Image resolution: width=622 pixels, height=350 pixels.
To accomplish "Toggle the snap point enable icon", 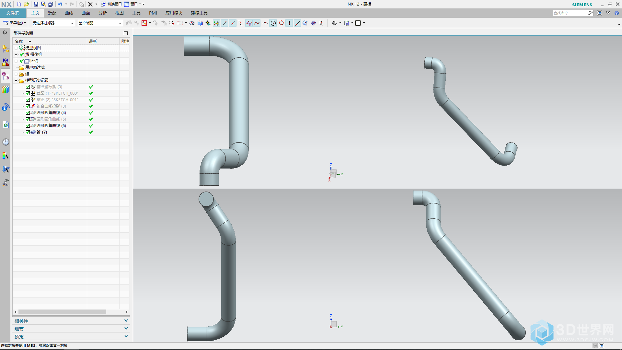I will 216,23.
